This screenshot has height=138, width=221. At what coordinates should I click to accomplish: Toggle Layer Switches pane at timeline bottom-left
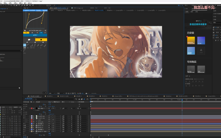pos(24,137)
